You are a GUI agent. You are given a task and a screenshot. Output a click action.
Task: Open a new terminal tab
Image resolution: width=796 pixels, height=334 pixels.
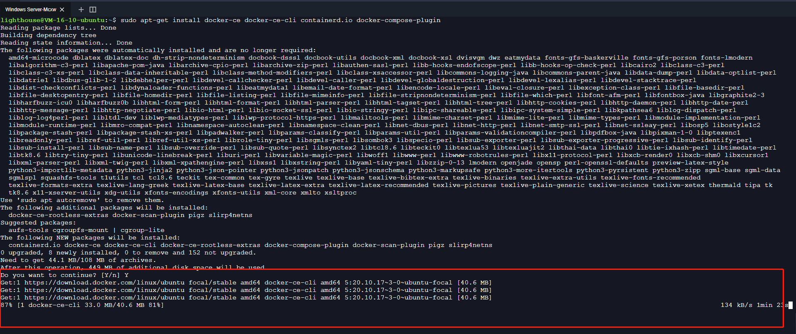(x=81, y=9)
